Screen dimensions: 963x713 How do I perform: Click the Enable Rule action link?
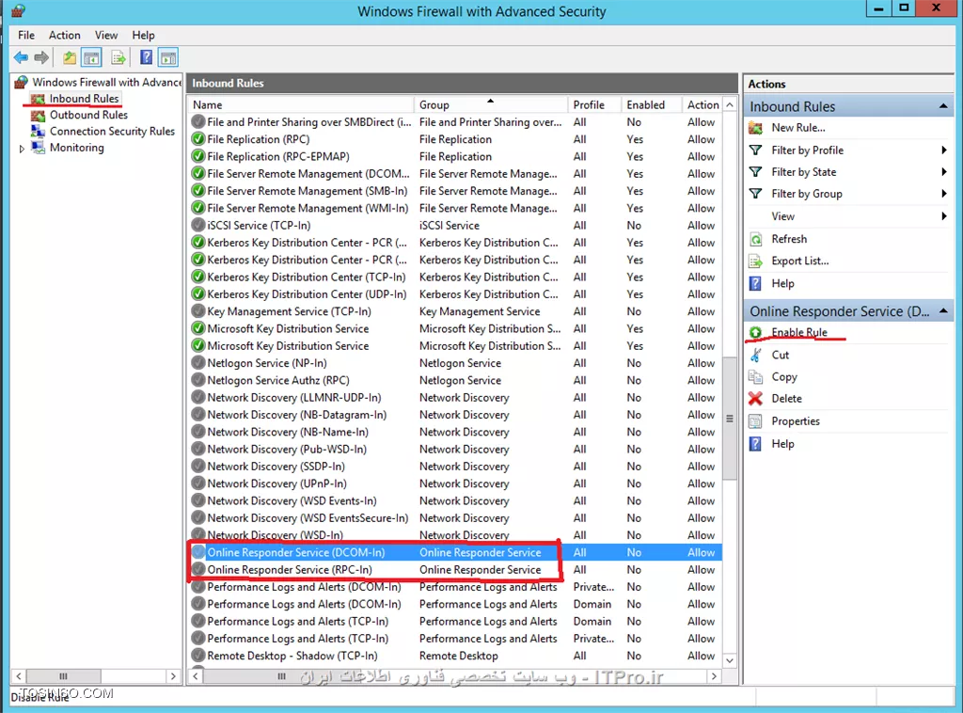799,332
